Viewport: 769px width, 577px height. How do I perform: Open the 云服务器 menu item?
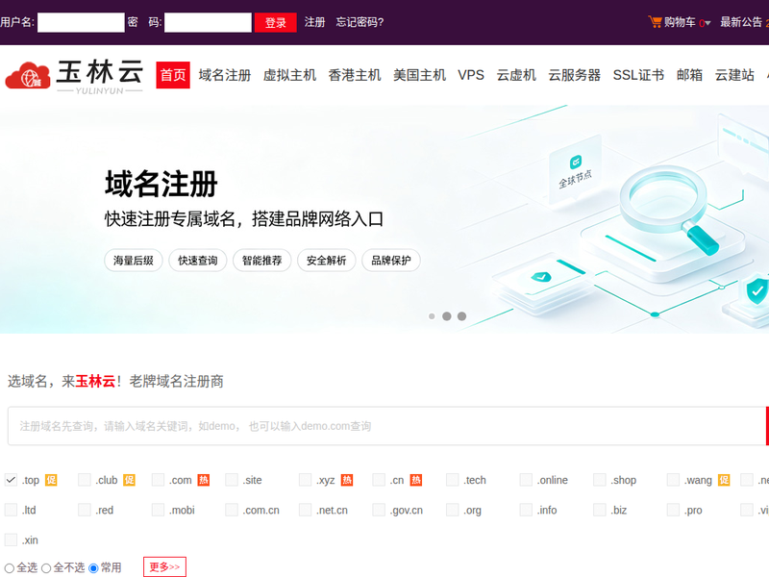(574, 75)
